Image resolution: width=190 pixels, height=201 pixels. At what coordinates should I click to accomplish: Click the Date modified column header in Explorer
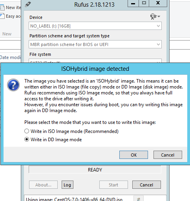[x=10, y=57]
